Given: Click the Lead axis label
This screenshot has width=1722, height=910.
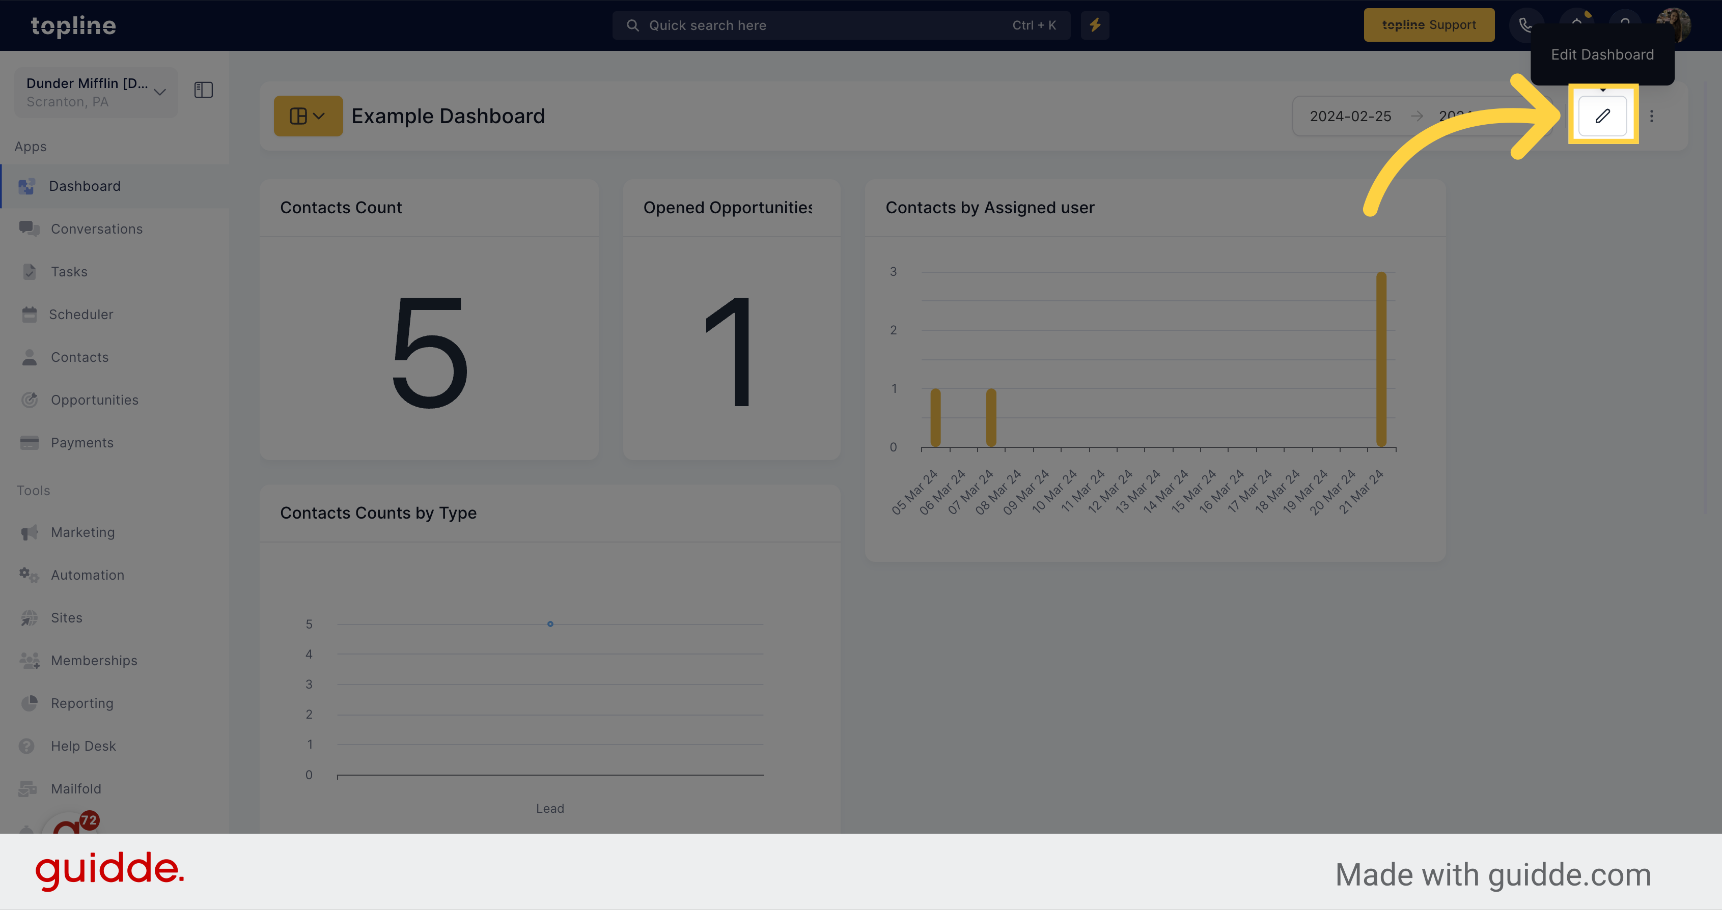Looking at the screenshot, I should 549,808.
